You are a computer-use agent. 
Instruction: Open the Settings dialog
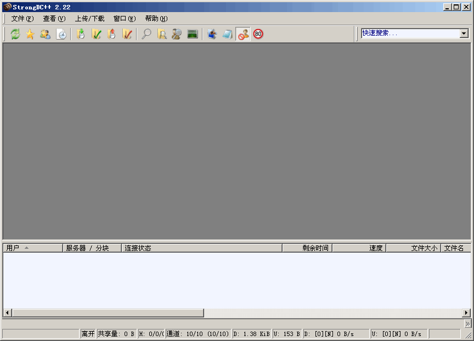pyautogui.click(x=212, y=33)
